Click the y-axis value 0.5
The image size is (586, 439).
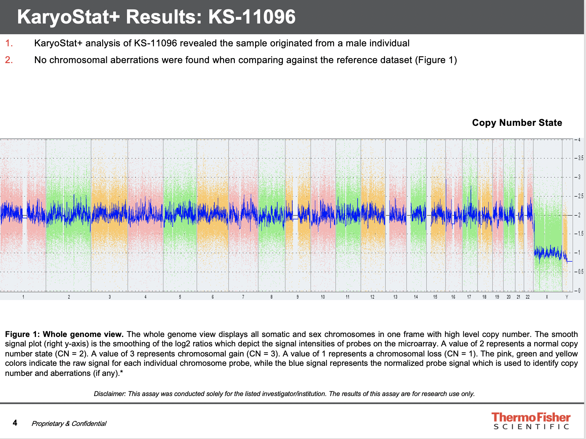point(581,272)
